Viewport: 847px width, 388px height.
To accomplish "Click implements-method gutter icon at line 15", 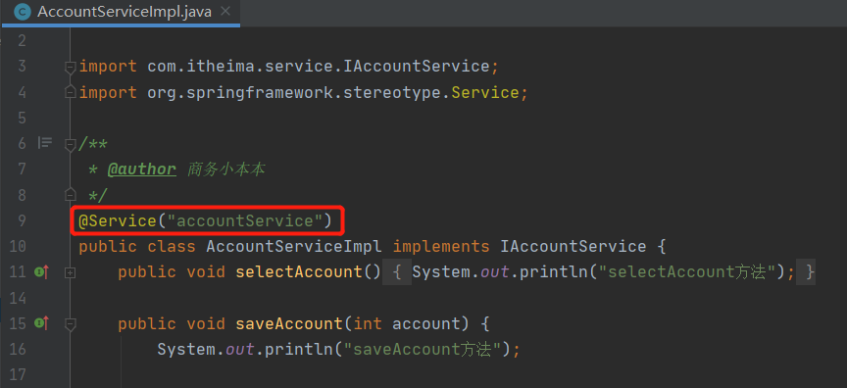I will click(x=41, y=323).
